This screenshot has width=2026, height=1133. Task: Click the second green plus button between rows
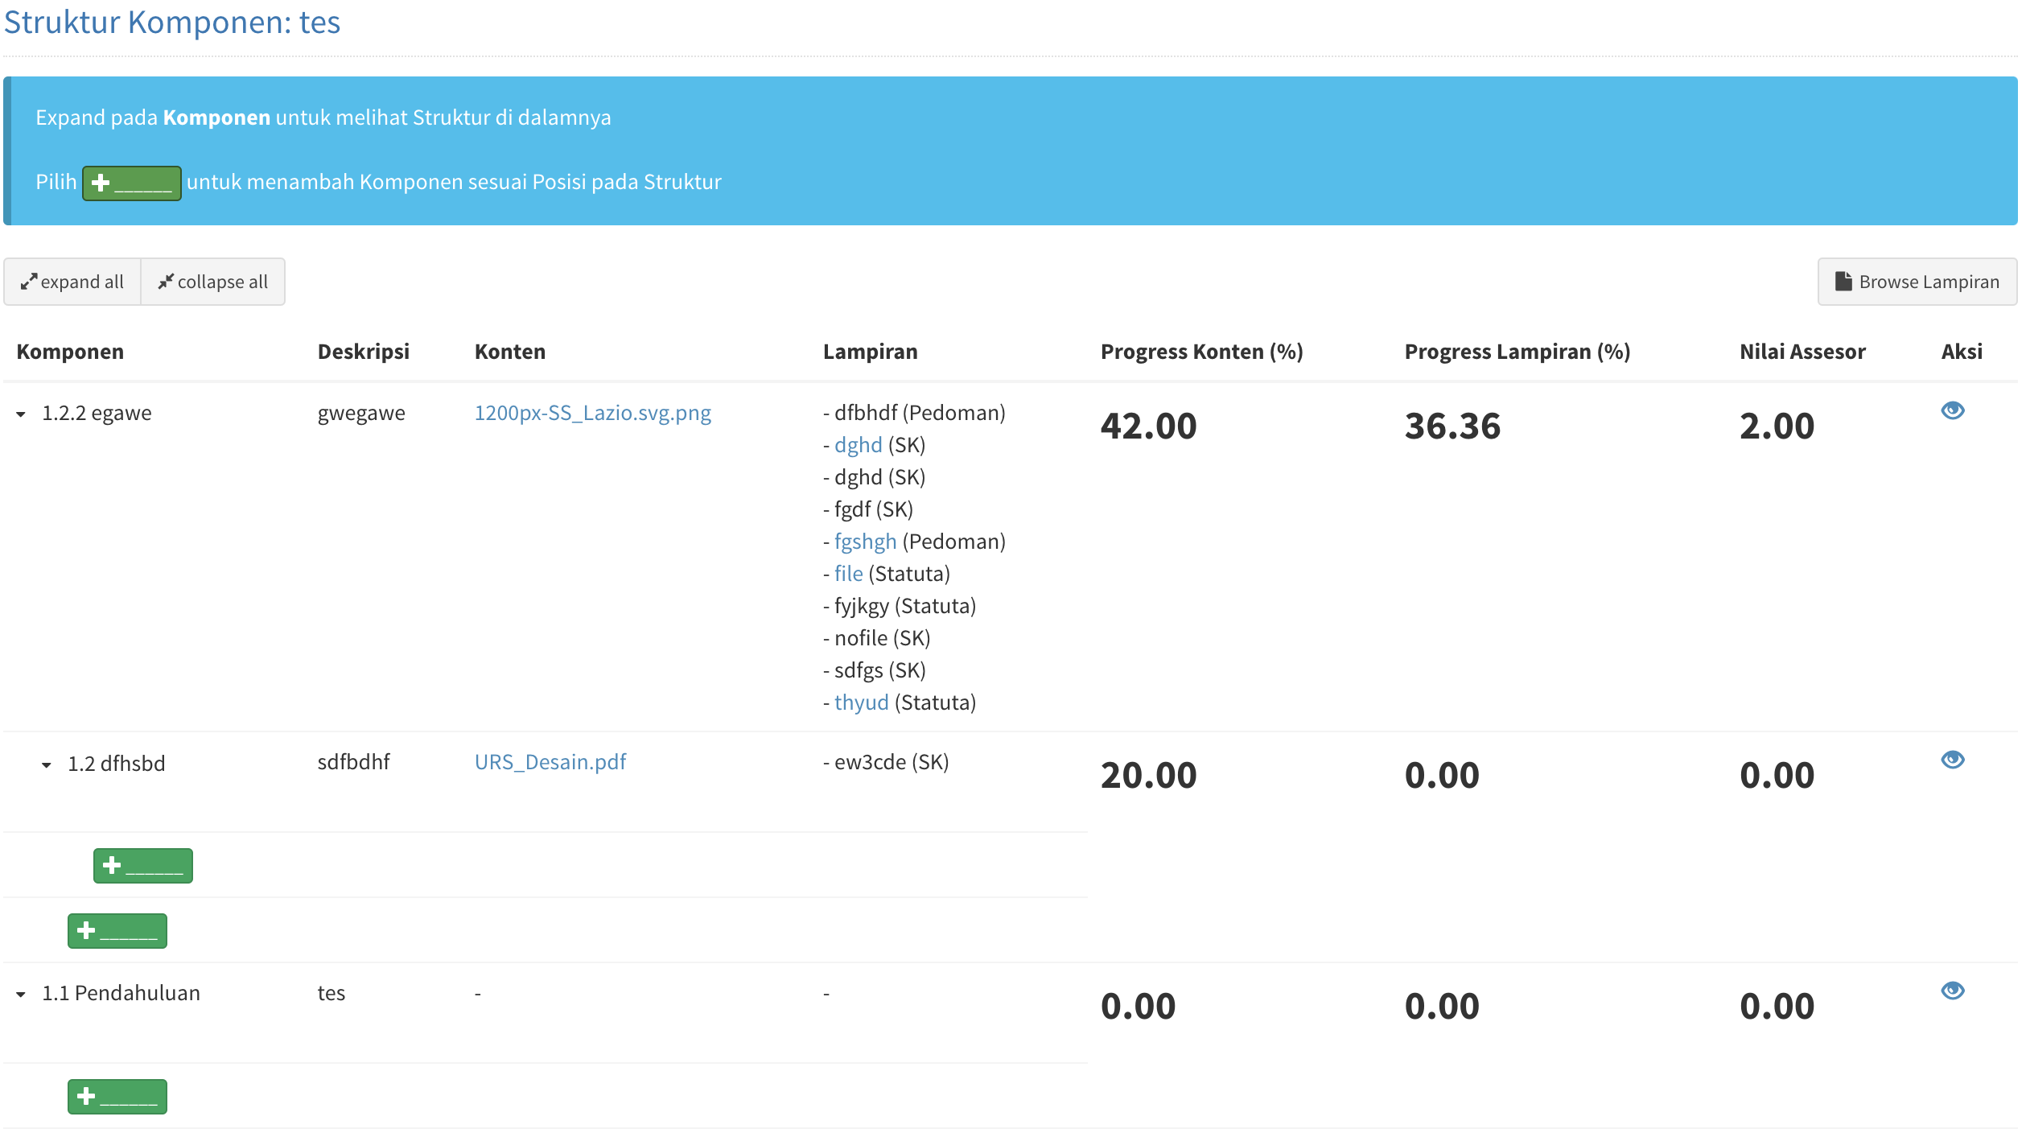pyautogui.click(x=116, y=930)
